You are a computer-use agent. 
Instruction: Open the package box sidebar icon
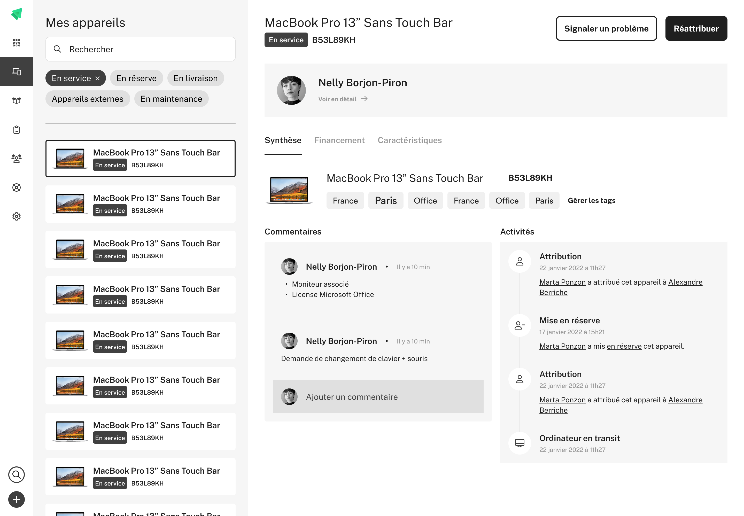coord(17,100)
